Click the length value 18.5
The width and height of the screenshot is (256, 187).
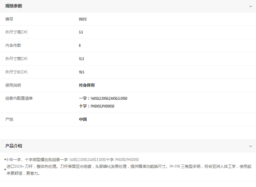point(81,72)
